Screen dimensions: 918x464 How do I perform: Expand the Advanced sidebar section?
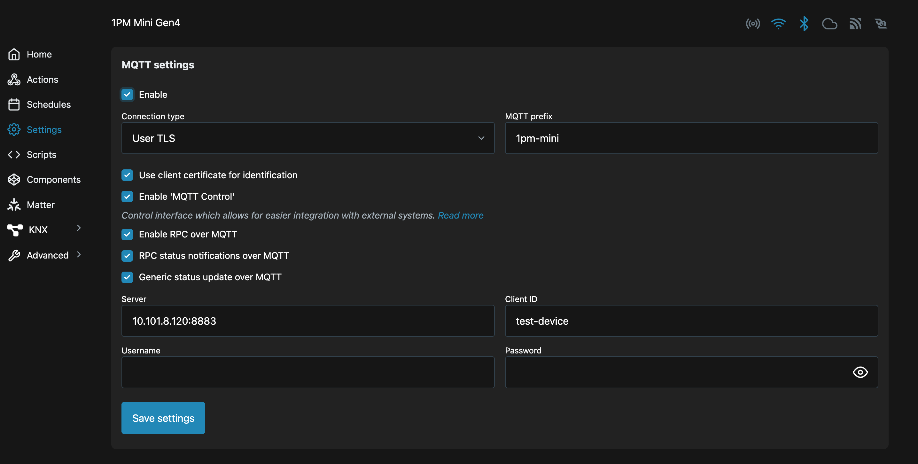tap(47, 255)
